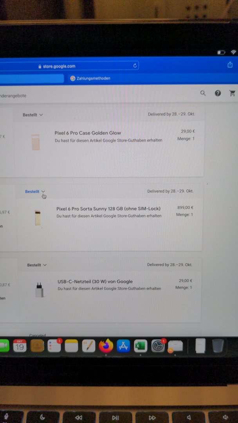Open App Store in the dock
The image size is (238, 423).
click(x=123, y=346)
